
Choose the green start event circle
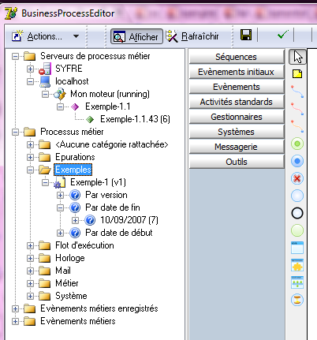click(297, 144)
